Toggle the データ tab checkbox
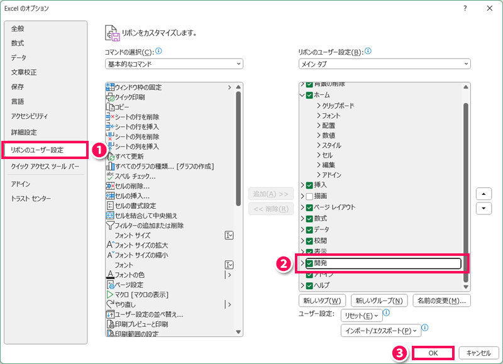Image resolution: width=503 pixels, height=364 pixels. click(x=309, y=230)
